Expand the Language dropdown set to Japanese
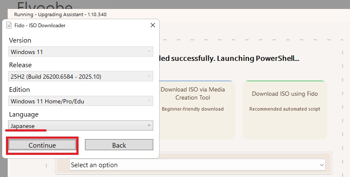The width and height of the screenshot is (350, 177). click(x=81, y=126)
